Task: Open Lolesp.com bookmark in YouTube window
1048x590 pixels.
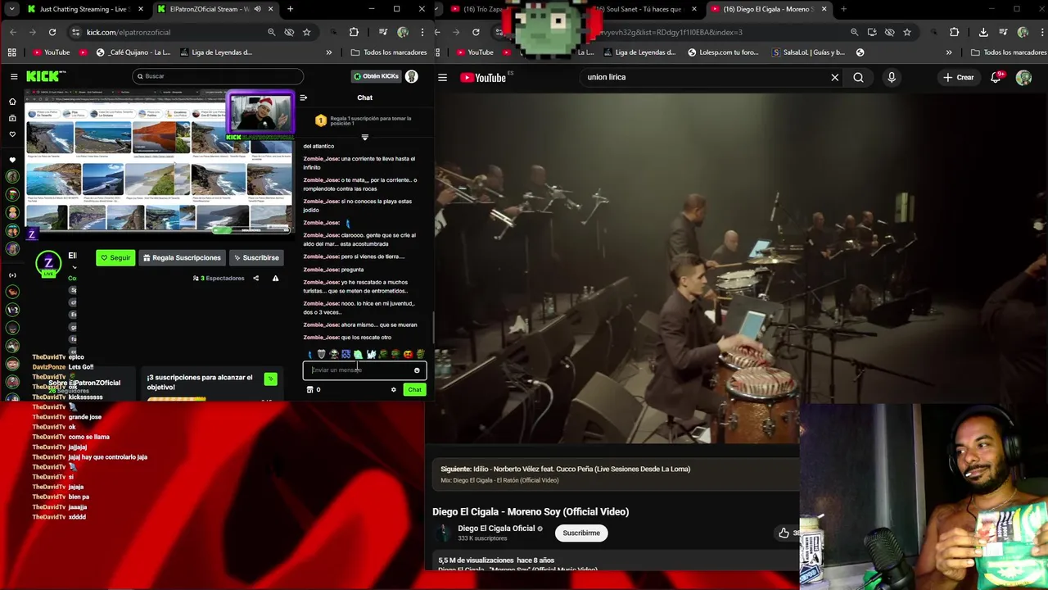Action: click(723, 52)
